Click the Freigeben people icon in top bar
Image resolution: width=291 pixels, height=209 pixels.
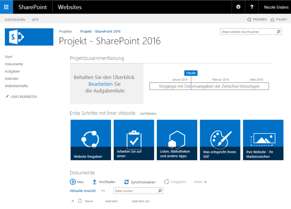(249, 19)
